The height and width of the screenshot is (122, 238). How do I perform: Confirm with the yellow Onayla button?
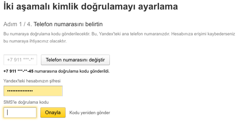53,113
